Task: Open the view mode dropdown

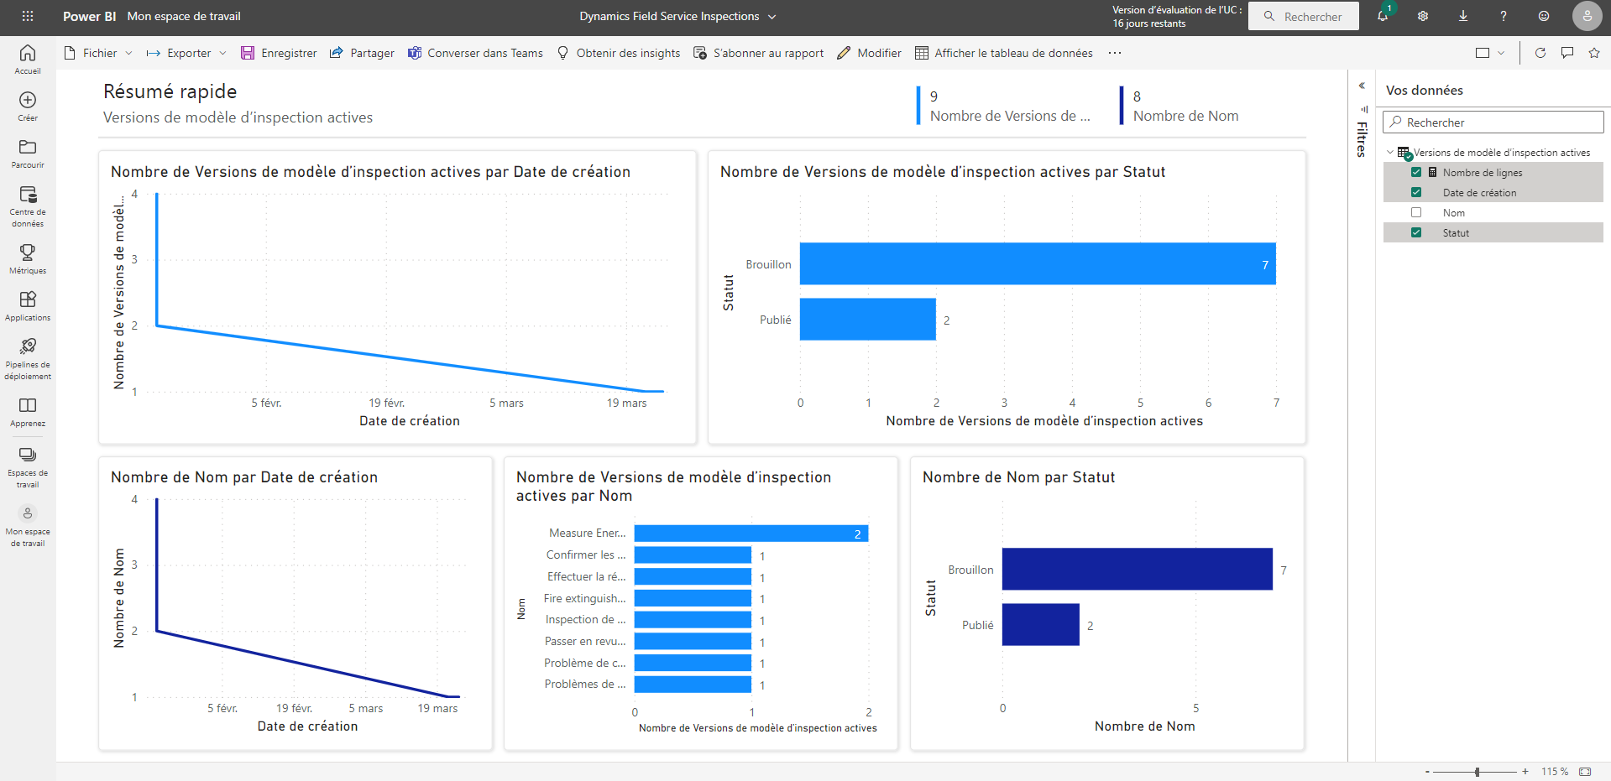Action: coord(1490,53)
